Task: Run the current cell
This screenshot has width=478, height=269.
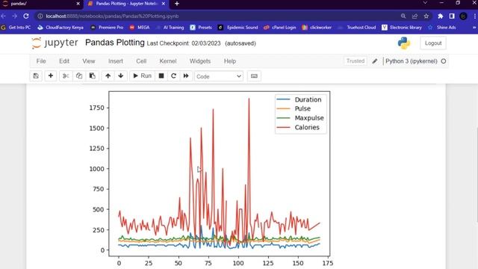Action: pos(142,76)
